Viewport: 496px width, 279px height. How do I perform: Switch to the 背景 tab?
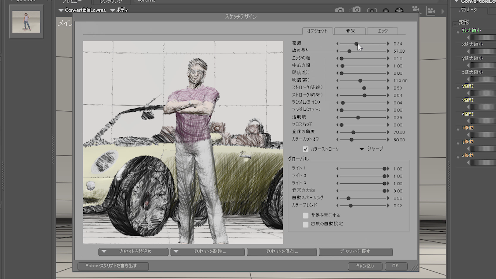(350, 31)
